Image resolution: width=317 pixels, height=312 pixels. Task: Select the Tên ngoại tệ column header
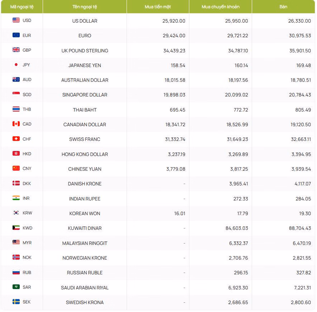(x=85, y=7)
